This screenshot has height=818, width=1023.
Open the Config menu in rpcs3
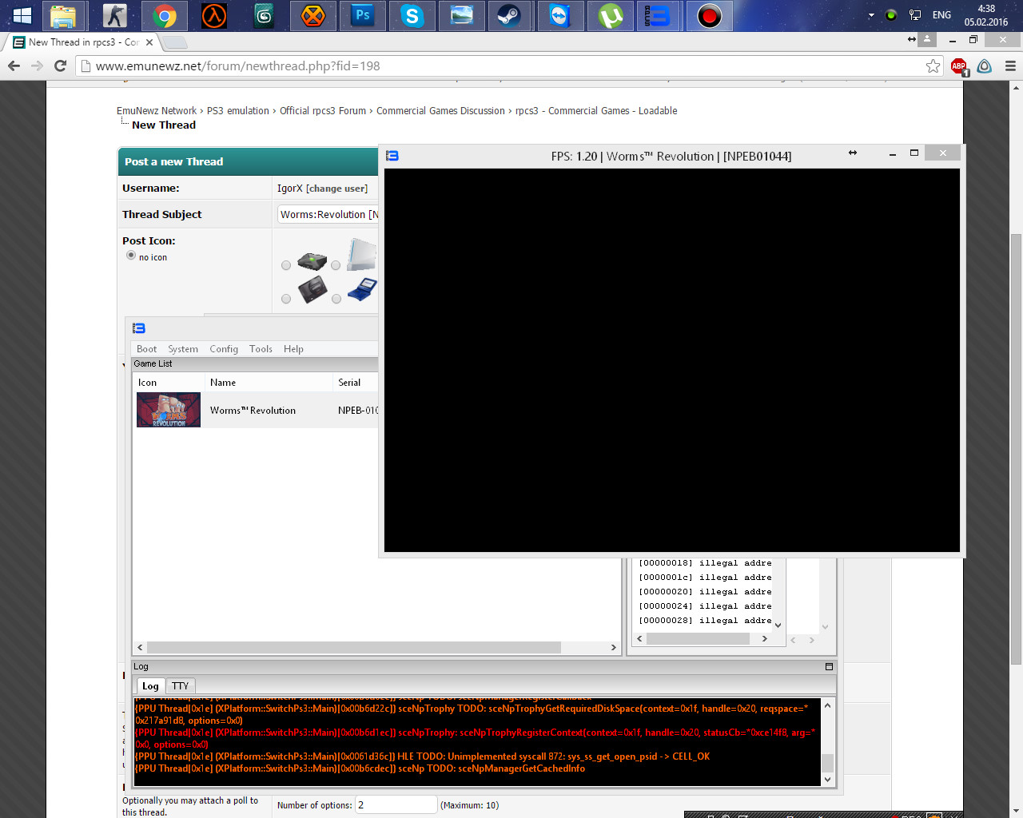(224, 349)
